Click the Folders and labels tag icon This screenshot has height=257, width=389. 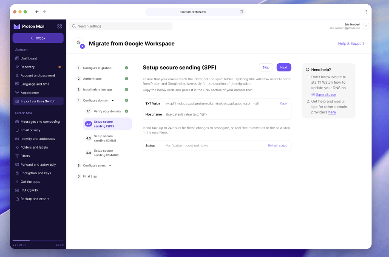17,147
